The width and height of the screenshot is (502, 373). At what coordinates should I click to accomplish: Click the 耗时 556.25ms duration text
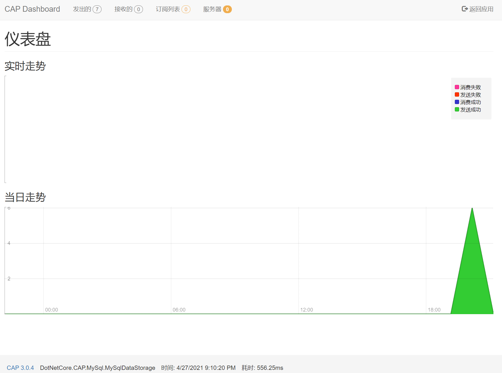262,368
